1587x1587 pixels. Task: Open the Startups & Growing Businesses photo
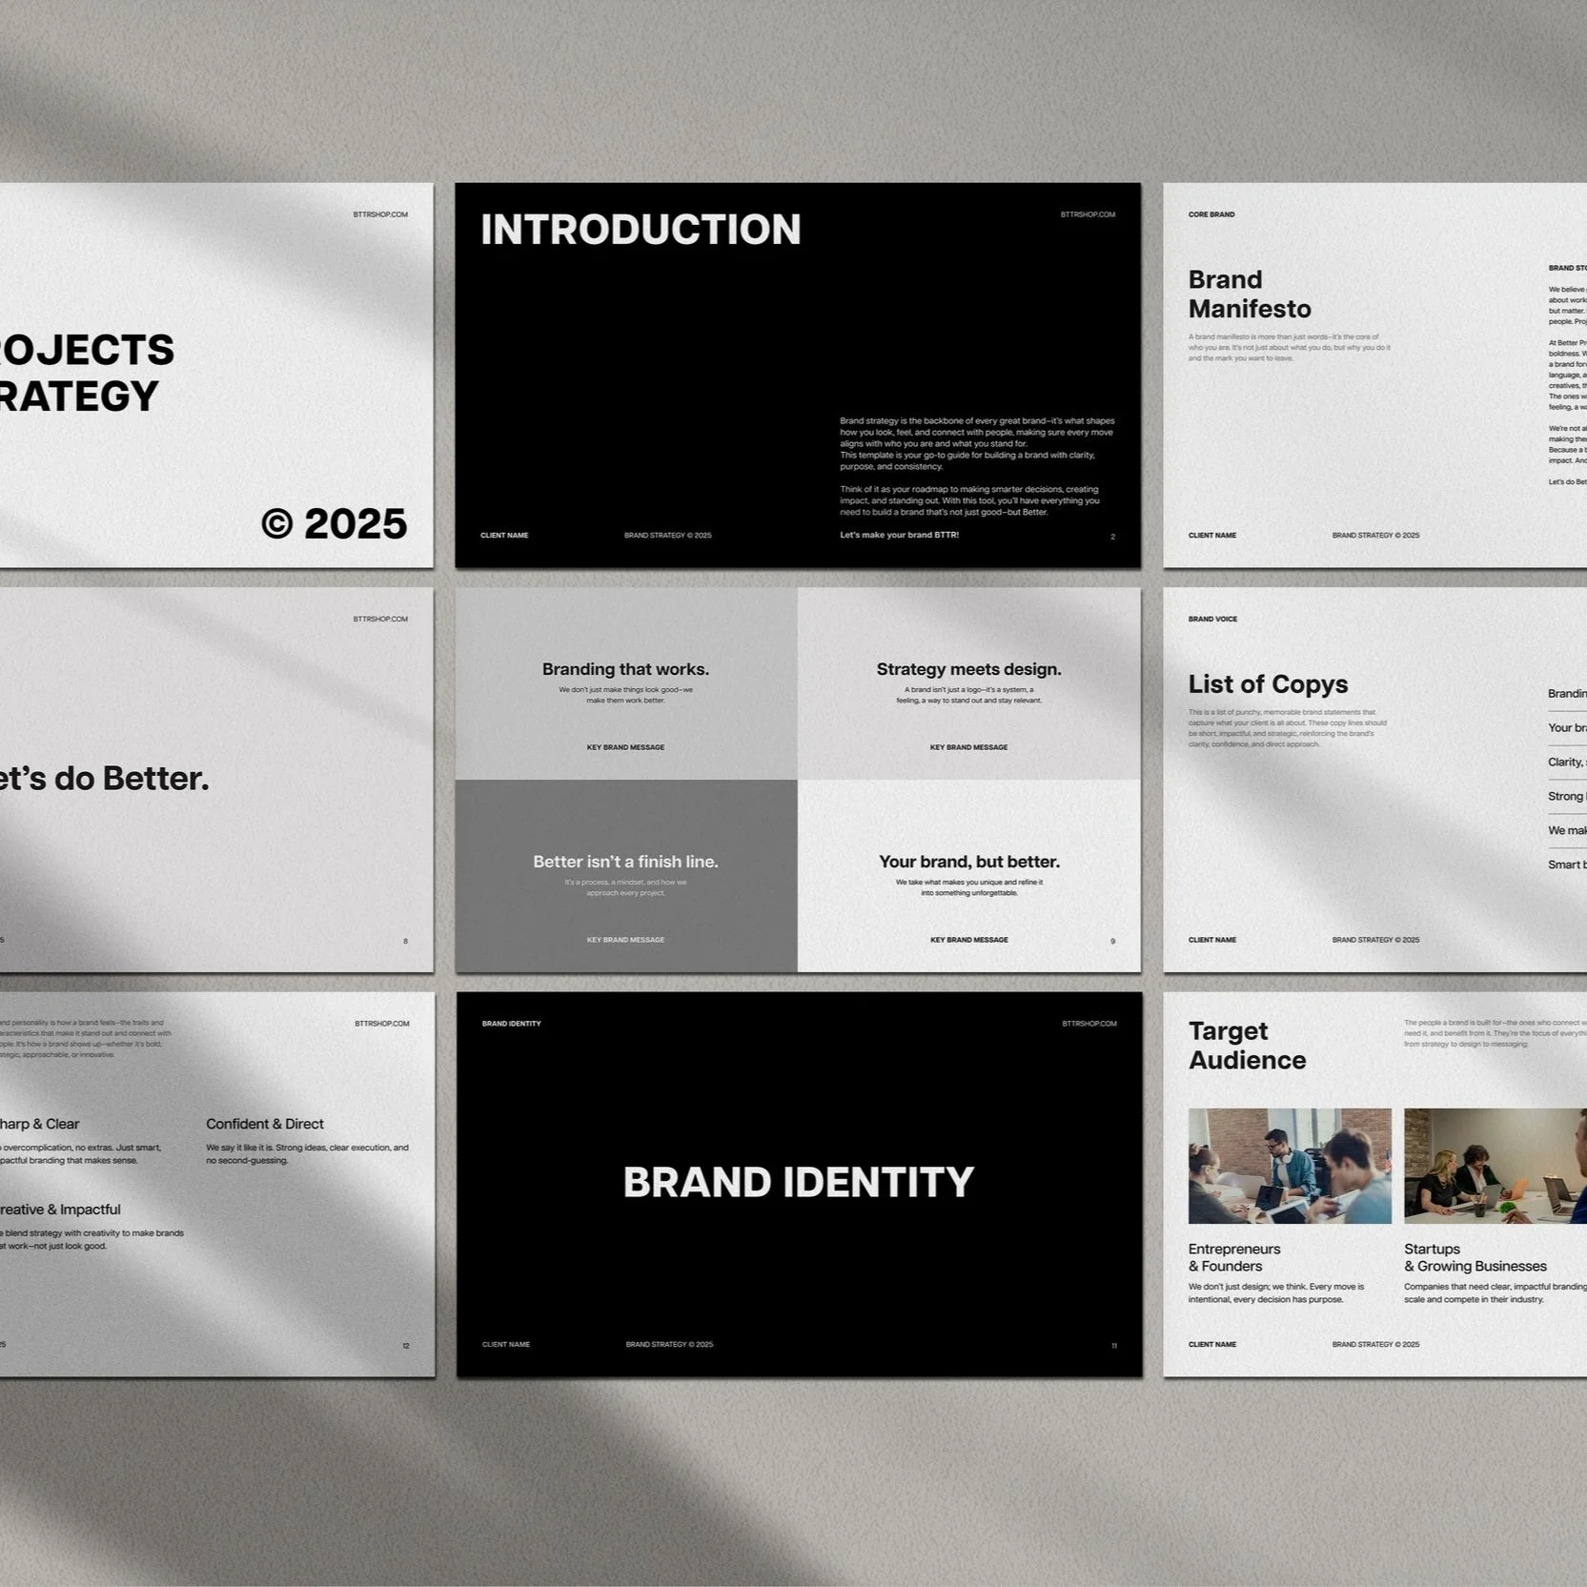pyautogui.click(x=1495, y=1166)
